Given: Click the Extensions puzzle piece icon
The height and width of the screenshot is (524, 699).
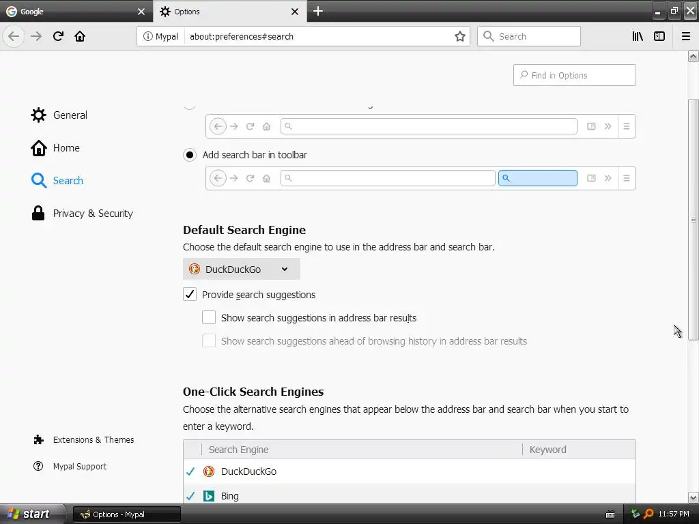Looking at the screenshot, I should [x=39, y=440].
